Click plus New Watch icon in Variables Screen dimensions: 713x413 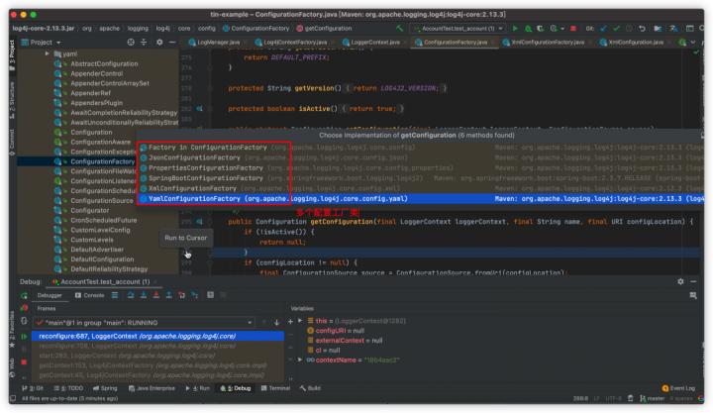(290, 322)
